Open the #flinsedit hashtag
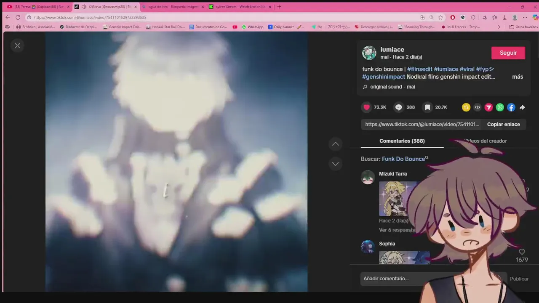Screen dimensions: 539x303 point(419,69)
